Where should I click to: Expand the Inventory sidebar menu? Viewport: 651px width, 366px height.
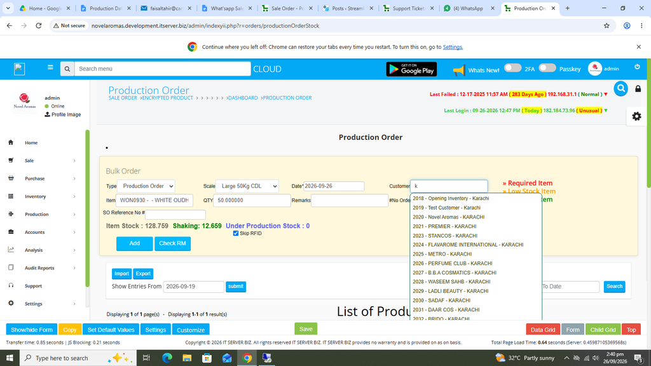(x=41, y=196)
